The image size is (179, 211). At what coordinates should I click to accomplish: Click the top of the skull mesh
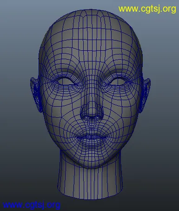(x=92, y=13)
